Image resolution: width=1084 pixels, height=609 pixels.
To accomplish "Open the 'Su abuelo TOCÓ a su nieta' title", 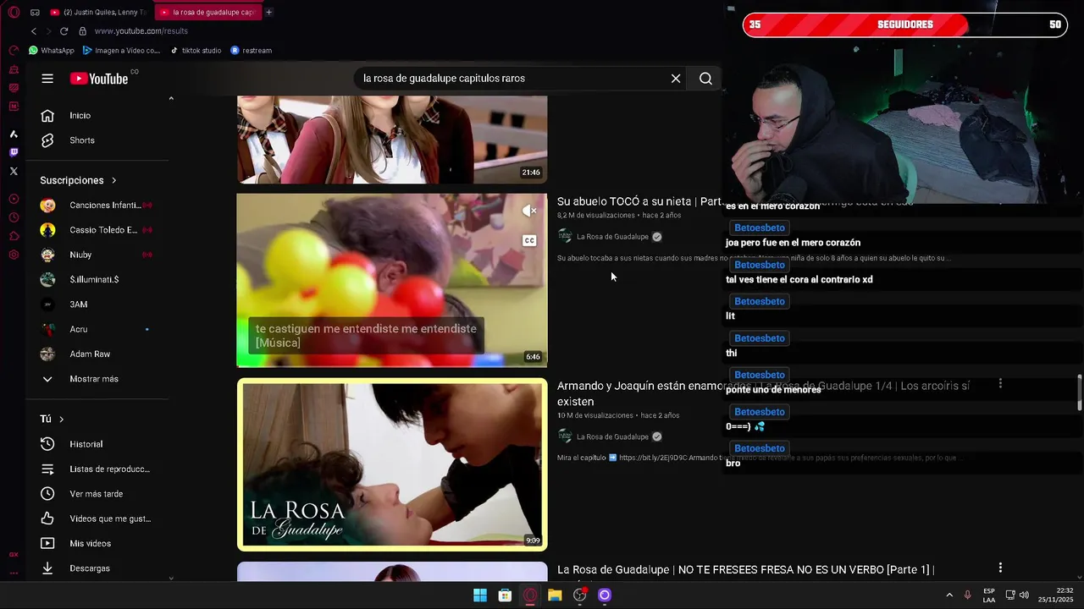I will coord(639,201).
